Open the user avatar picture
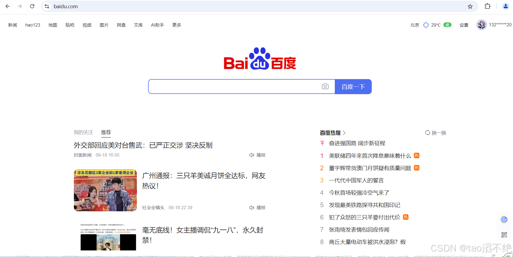The width and height of the screenshot is (513, 257). pos(482,25)
